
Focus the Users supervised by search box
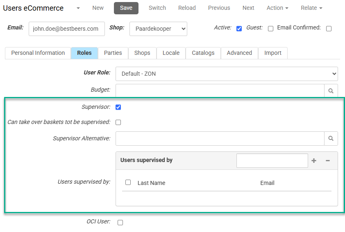[272, 161]
